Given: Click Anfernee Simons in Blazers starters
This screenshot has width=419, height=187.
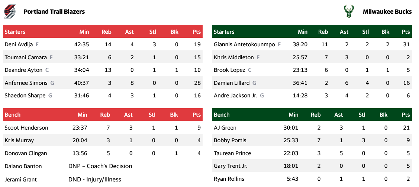Looking at the screenshot, I should pos(26,83).
